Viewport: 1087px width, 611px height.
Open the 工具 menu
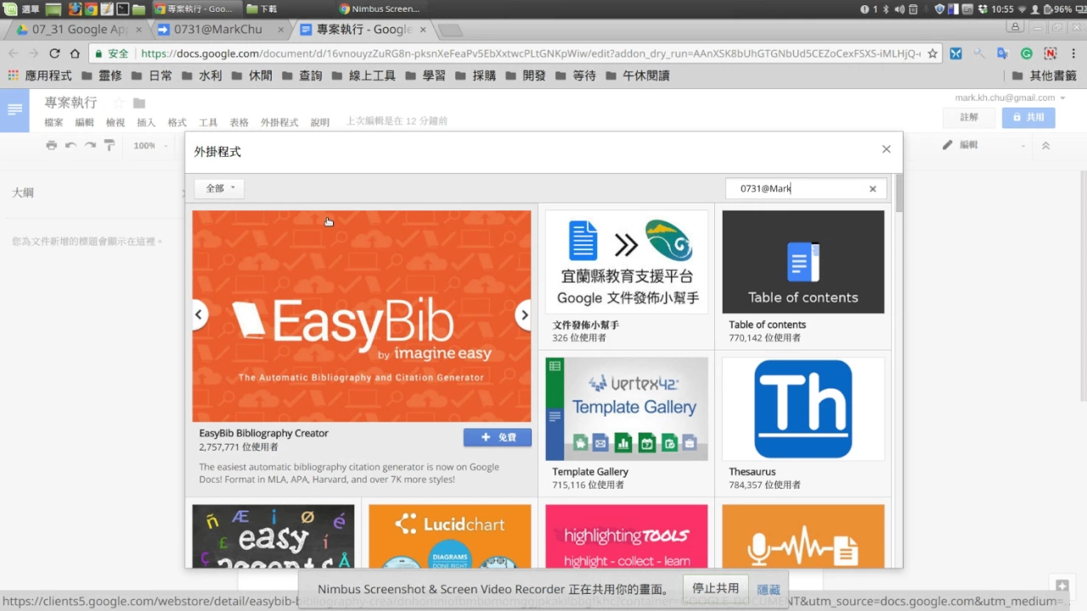coord(208,122)
